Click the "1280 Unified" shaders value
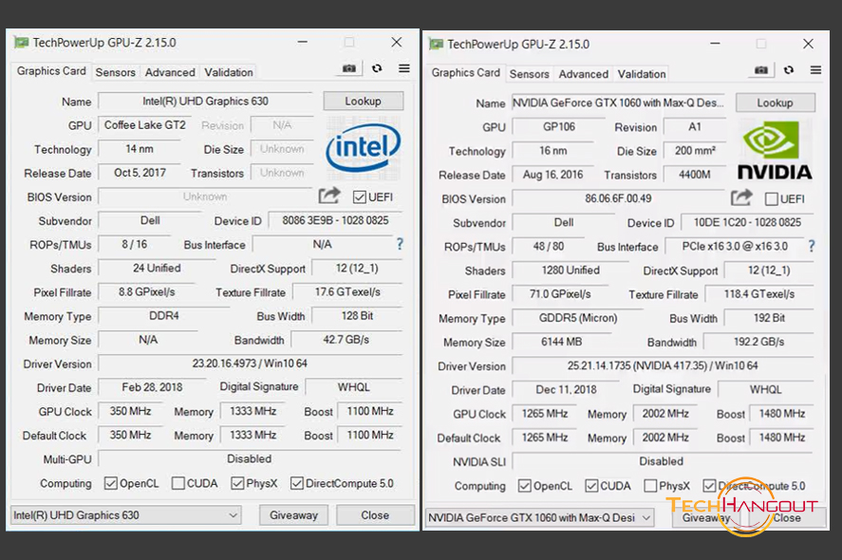Image resolution: width=842 pixels, height=560 pixels. [571, 271]
